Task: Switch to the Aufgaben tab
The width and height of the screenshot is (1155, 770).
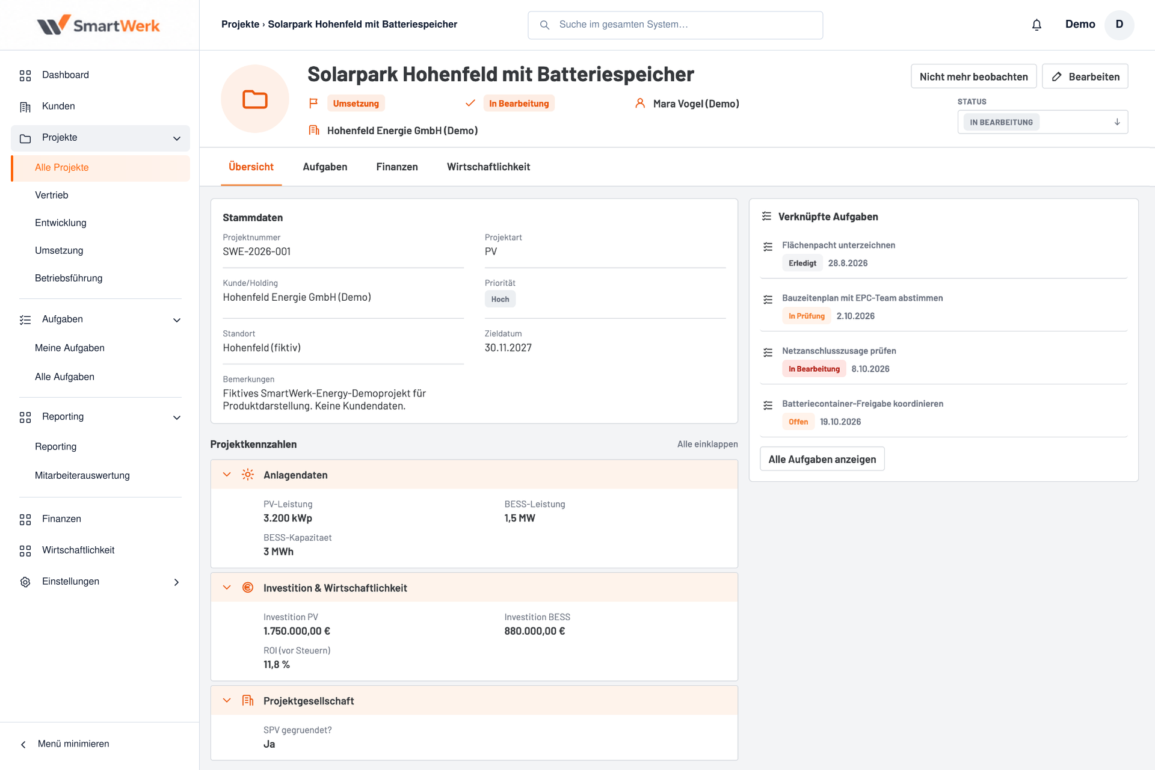Action: [325, 167]
